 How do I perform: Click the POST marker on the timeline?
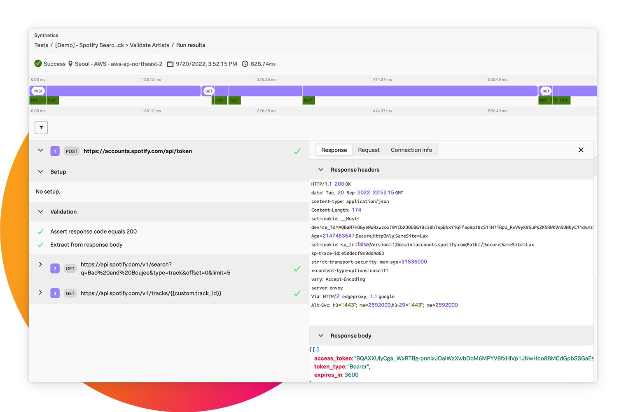click(x=38, y=91)
